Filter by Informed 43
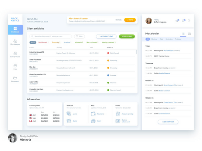Screen dimensions: 202x151 tap(79, 42)
